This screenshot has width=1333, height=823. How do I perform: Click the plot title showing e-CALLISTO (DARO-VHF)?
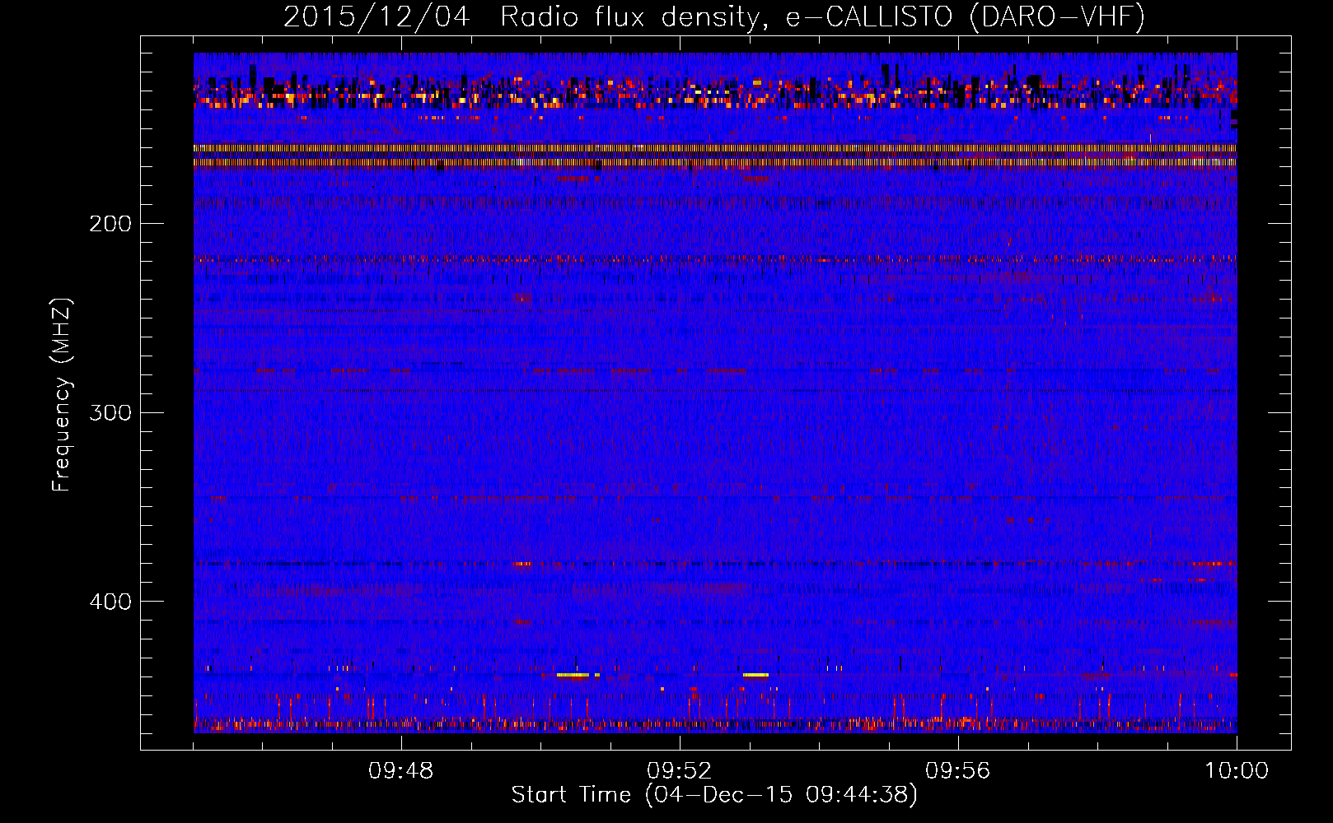pos(714,16)
